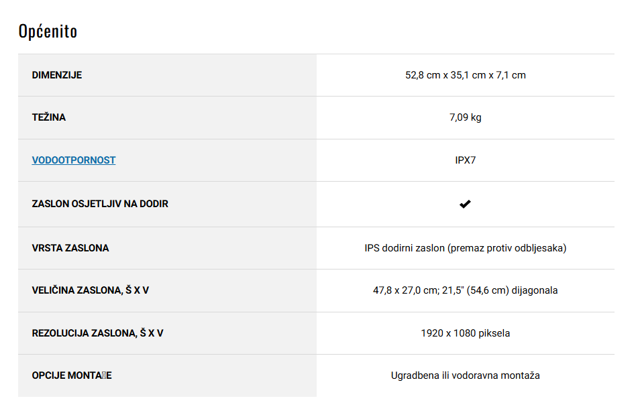Select the TEŽINA row label
636x417 pixels.
click(49, 117)
